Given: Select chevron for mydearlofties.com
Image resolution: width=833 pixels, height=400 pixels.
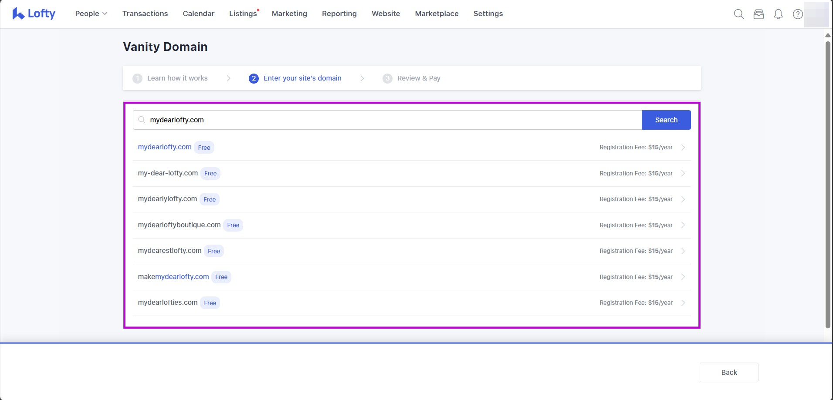Looking at the screenshot, I should pyautogui.click(x=683, y=303).
